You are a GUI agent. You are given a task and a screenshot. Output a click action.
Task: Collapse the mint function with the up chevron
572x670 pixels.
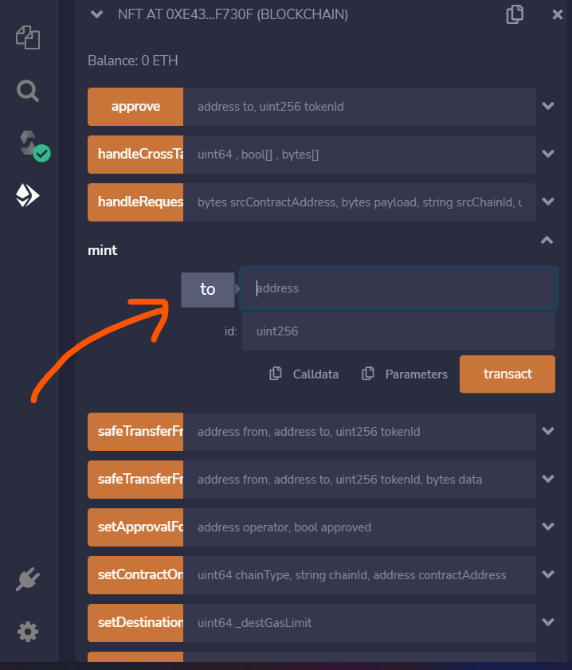coord(547,240)
